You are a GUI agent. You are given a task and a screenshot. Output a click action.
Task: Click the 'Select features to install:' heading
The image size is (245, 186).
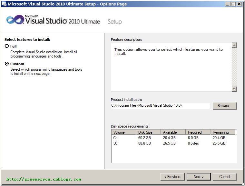click(27, 40)
